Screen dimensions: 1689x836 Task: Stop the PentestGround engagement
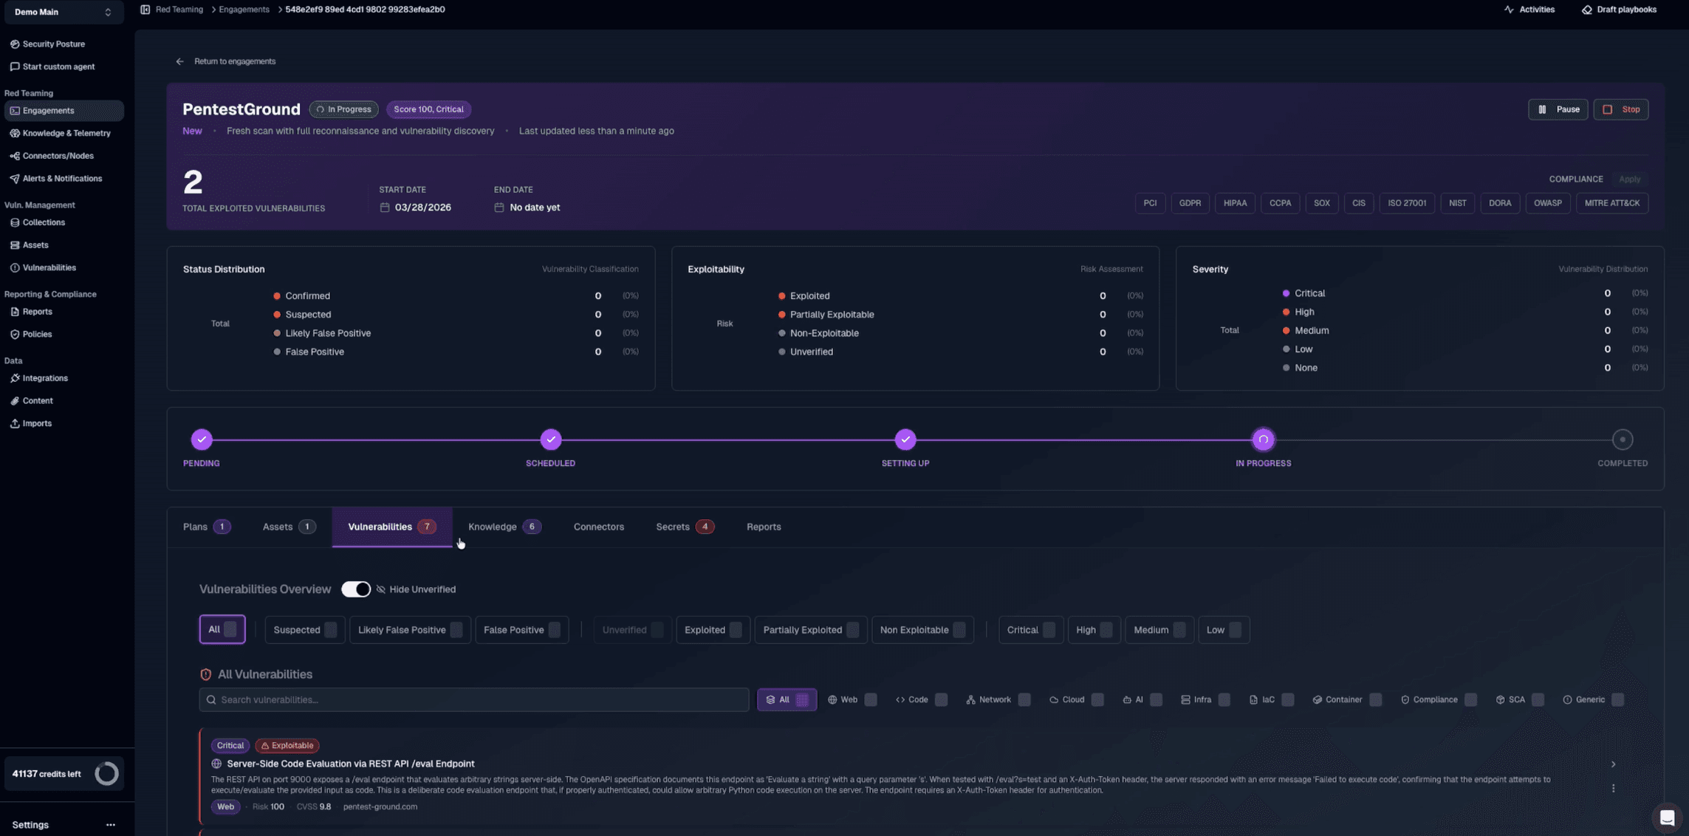click(x=1621, y=109)
